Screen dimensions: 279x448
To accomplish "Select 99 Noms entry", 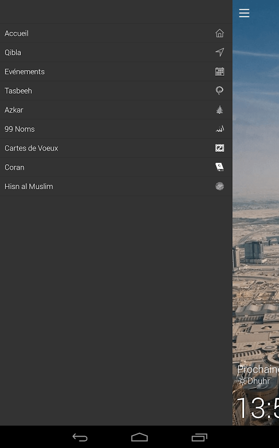I will coord(116,129).
